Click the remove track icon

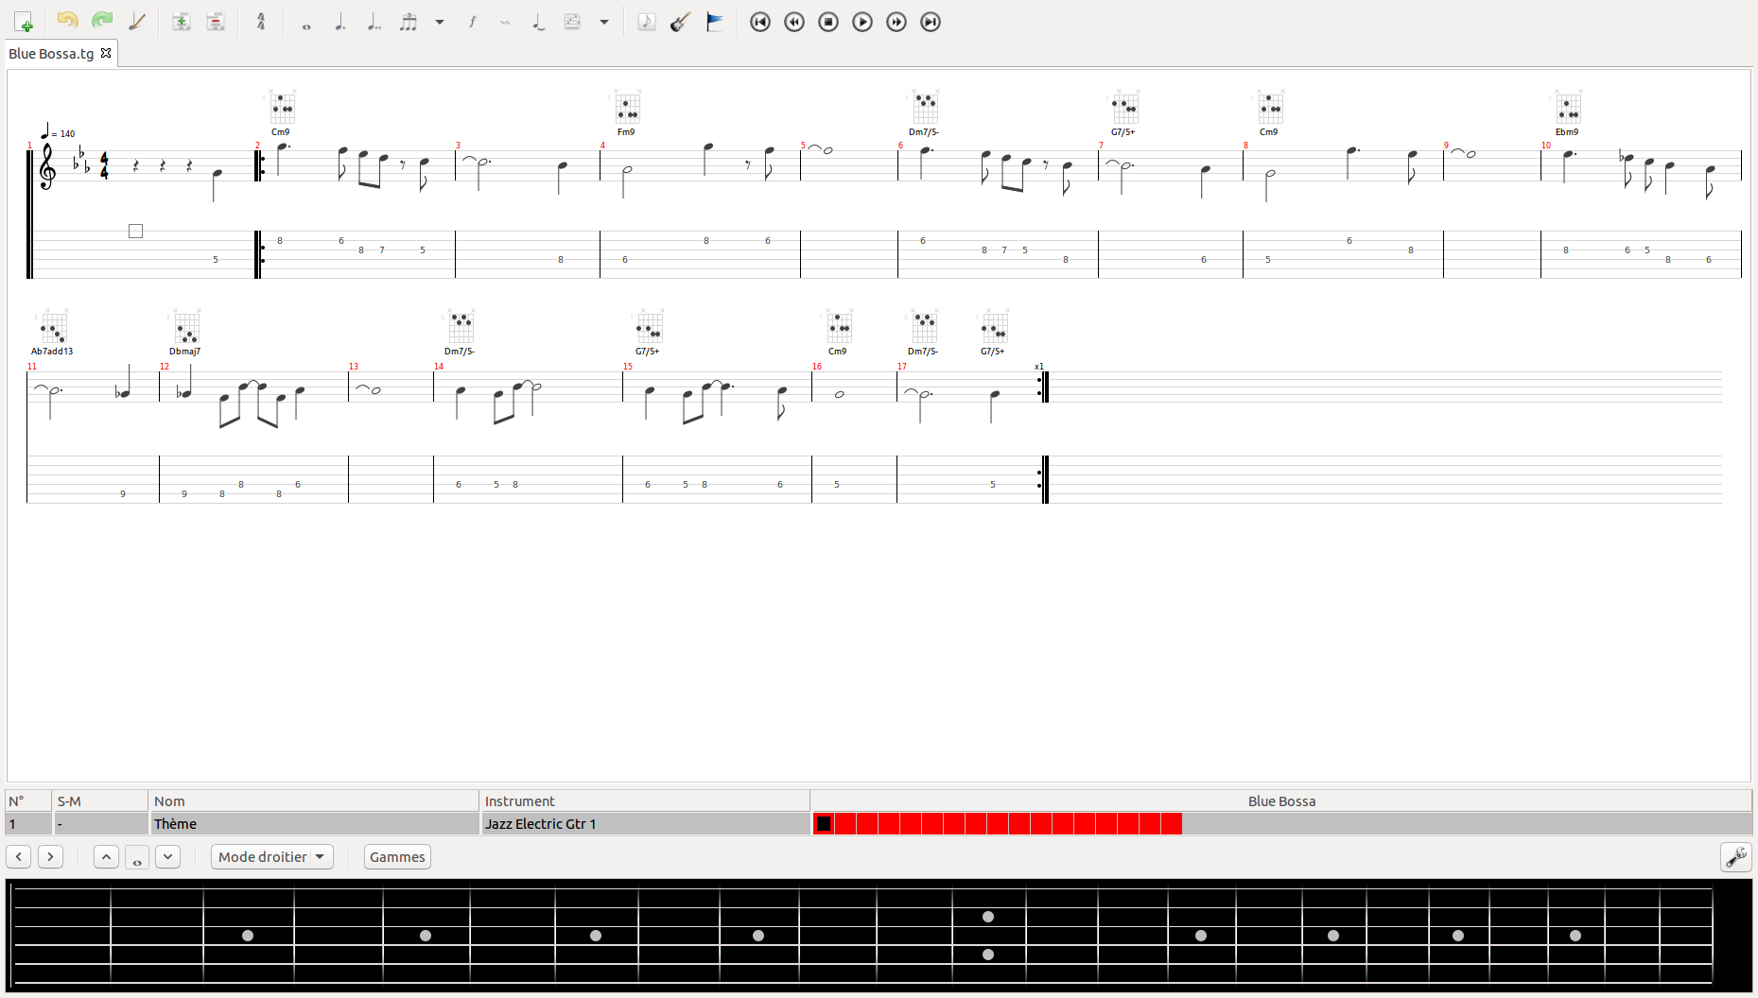tap(216, 22)
